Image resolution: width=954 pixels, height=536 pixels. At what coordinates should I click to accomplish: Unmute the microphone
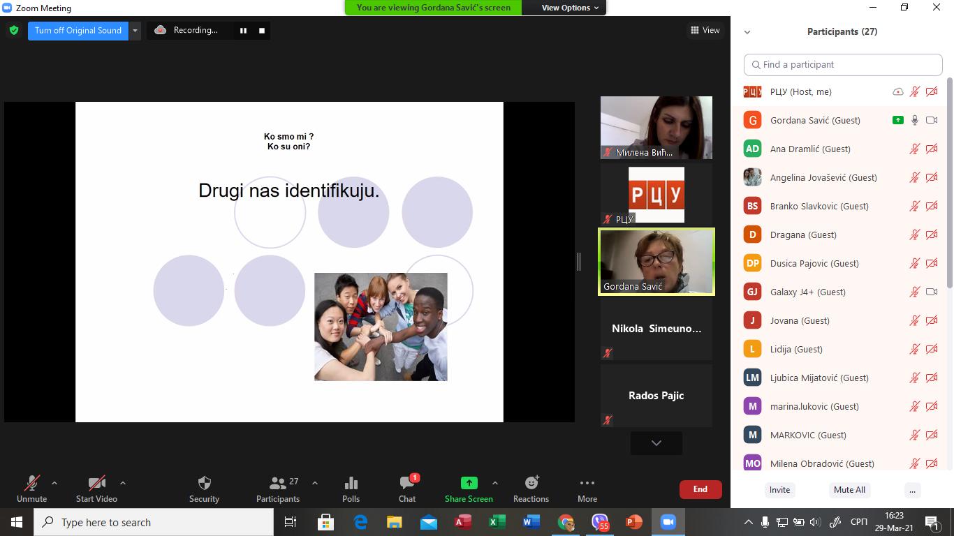[31, 484]
